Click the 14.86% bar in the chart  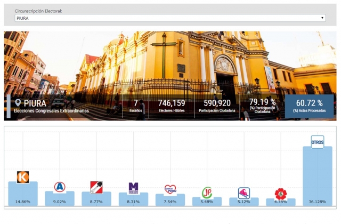click(x=23, y=195)
